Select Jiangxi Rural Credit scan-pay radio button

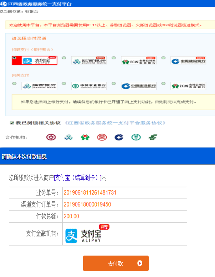click(114, 58)
